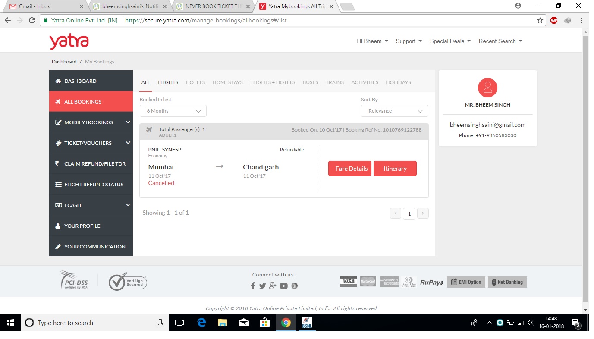Open the Windows notification center

[575, 323]
